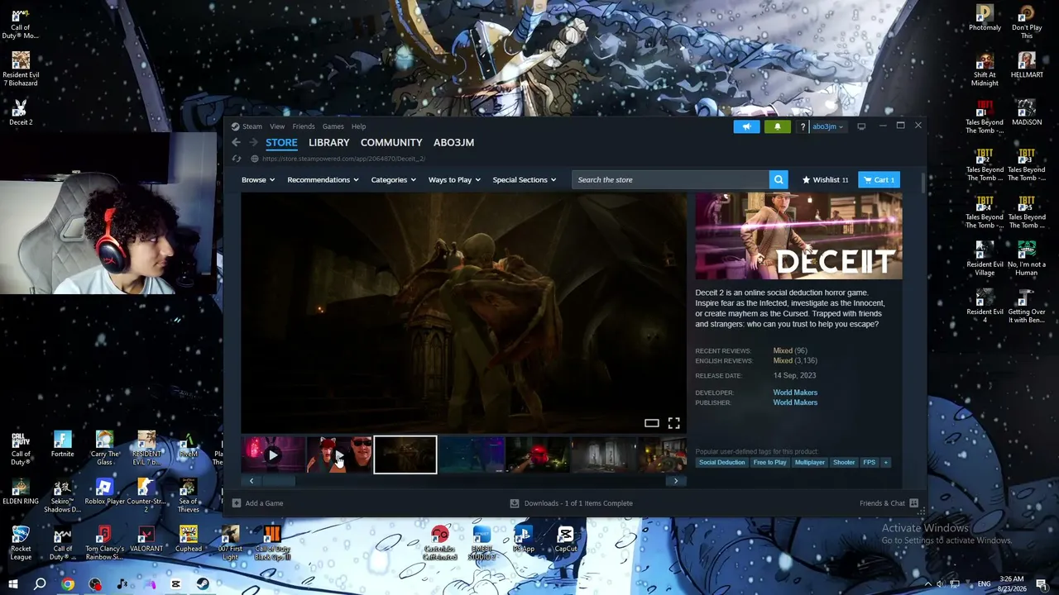Open Getting Over It desktop shortcut
The width and height of the screenshot is (1059, 595).
(x=1027, y=307)
